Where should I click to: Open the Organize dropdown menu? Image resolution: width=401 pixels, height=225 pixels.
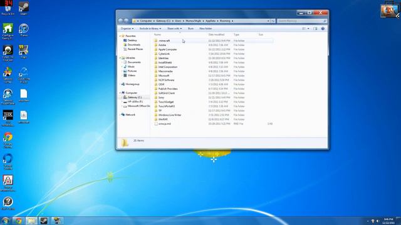127,29
